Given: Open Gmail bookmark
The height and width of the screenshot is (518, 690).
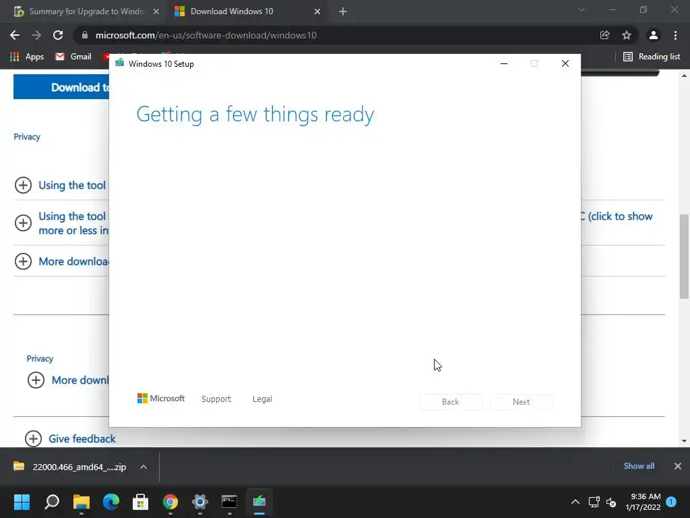Looking at the screenshot, I should pos(73,57).
